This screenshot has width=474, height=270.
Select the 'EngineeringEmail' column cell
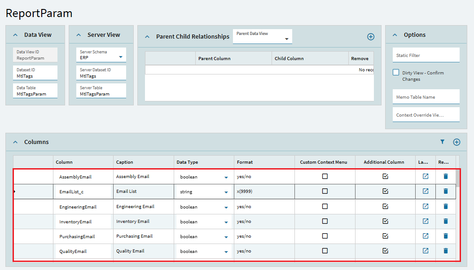83,207
